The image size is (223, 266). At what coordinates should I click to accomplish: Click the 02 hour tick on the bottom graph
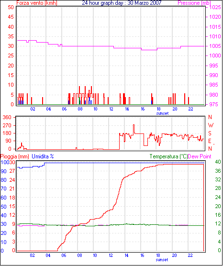pyautogui.click(x=32, y=255)
